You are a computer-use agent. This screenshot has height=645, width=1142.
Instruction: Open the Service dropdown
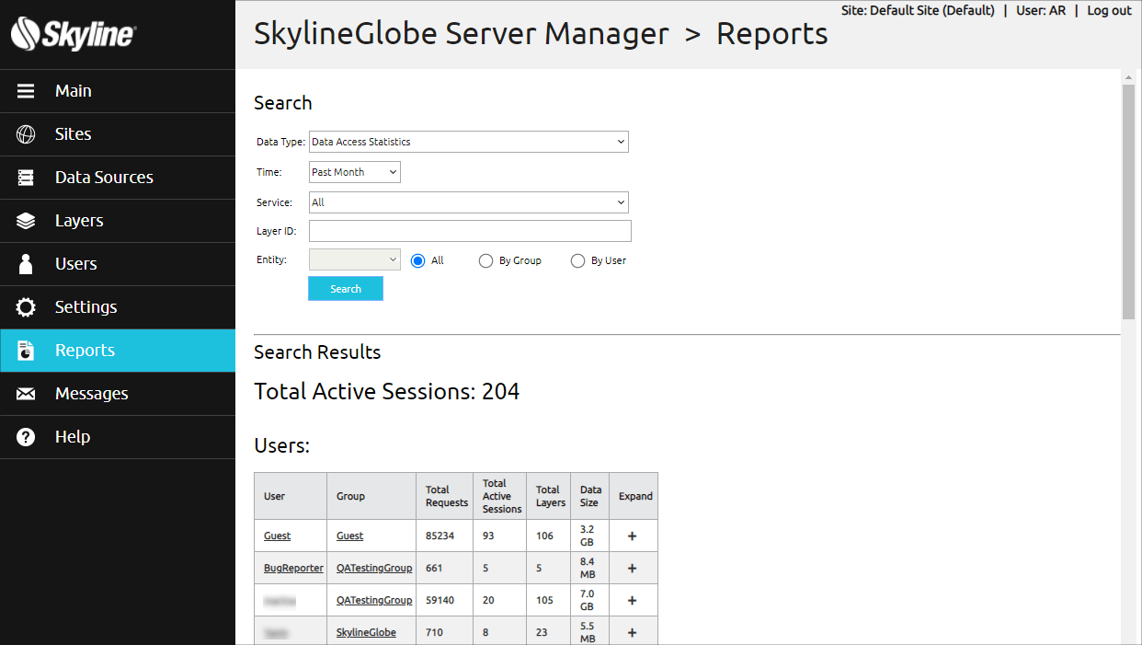pyautogui.click(x=469, y=202)
